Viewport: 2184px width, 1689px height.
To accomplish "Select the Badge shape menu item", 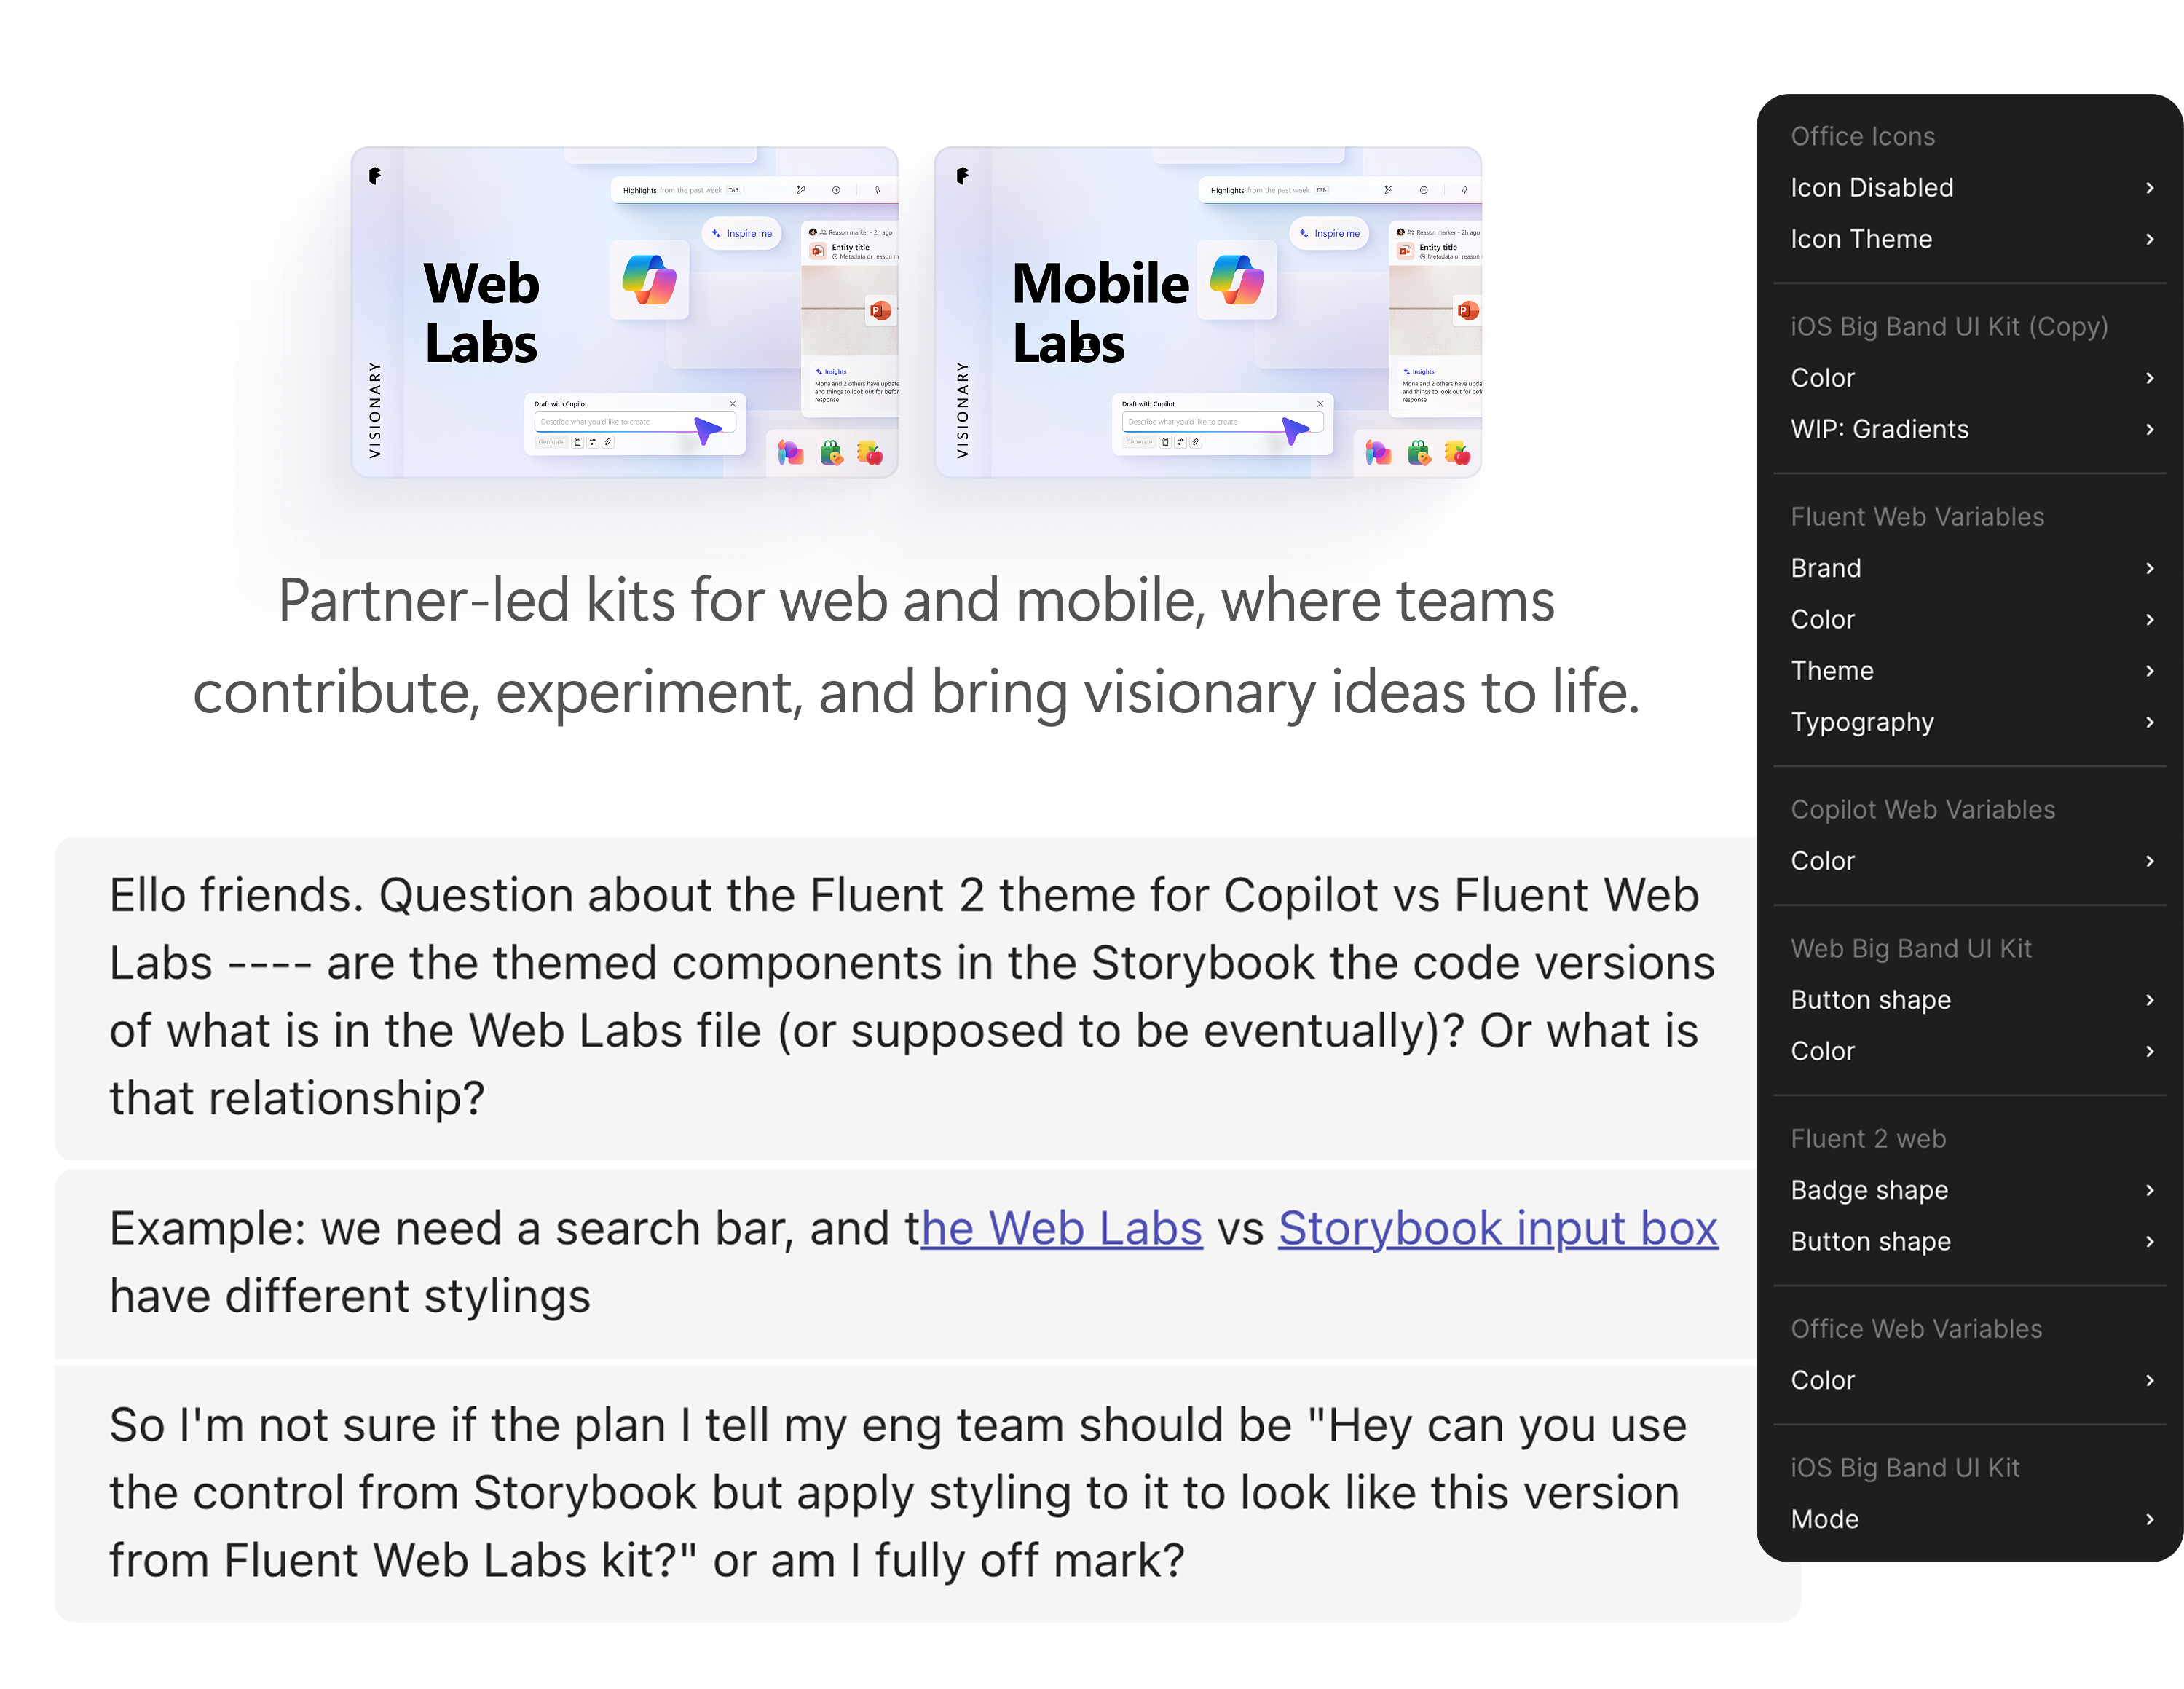I will tap(1970, 1190).
